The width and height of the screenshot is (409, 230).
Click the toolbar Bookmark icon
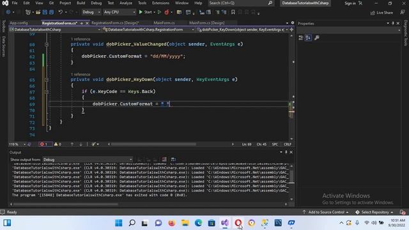tap(233, 12)
